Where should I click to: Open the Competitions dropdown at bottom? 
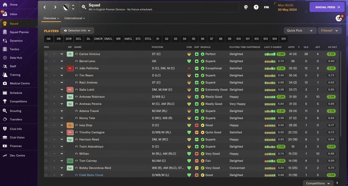click(318, 183)
